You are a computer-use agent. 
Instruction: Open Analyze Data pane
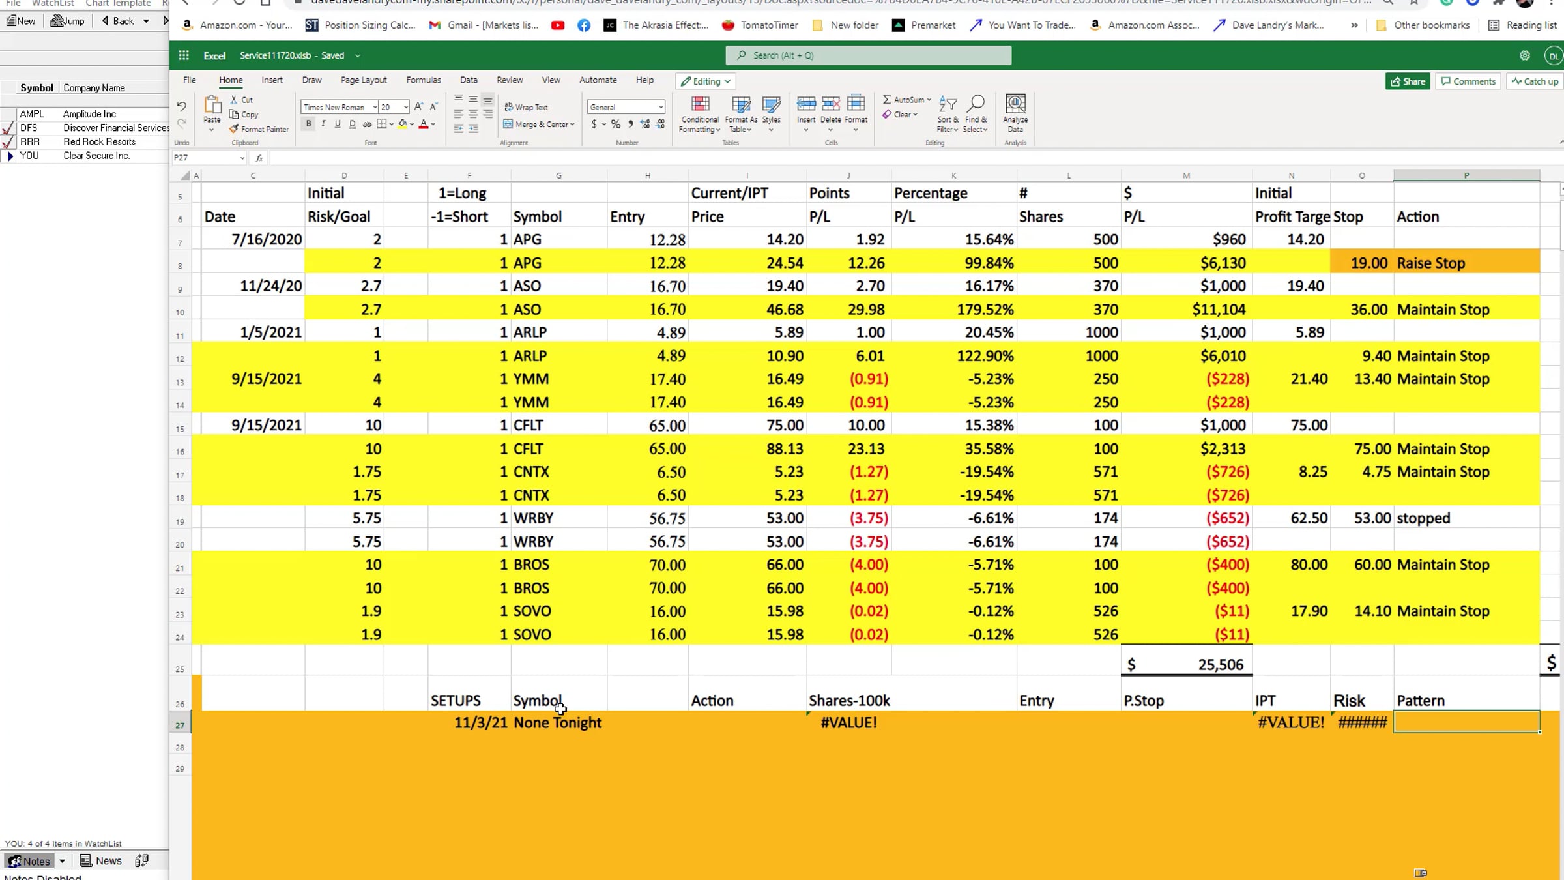(x=1015, y=113)
